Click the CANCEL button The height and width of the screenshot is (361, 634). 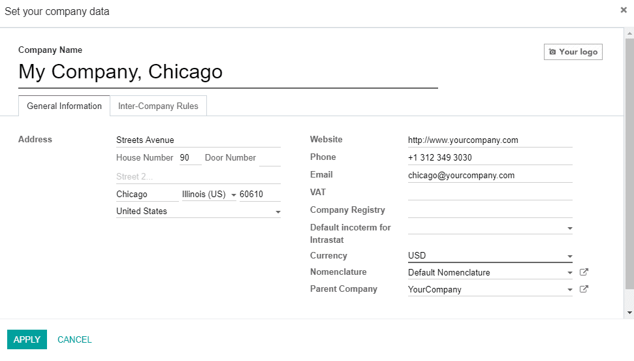pos(74,339)
